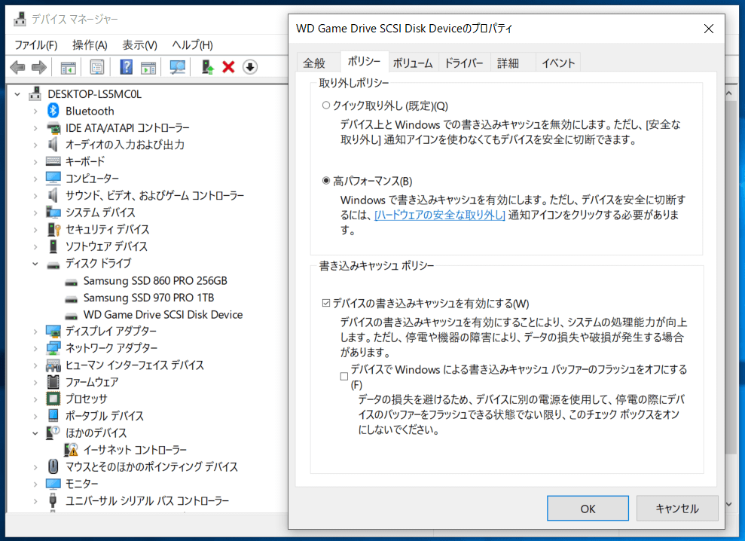
Task: Click the mouse icon in the device tree
Action: coord(53,466)
